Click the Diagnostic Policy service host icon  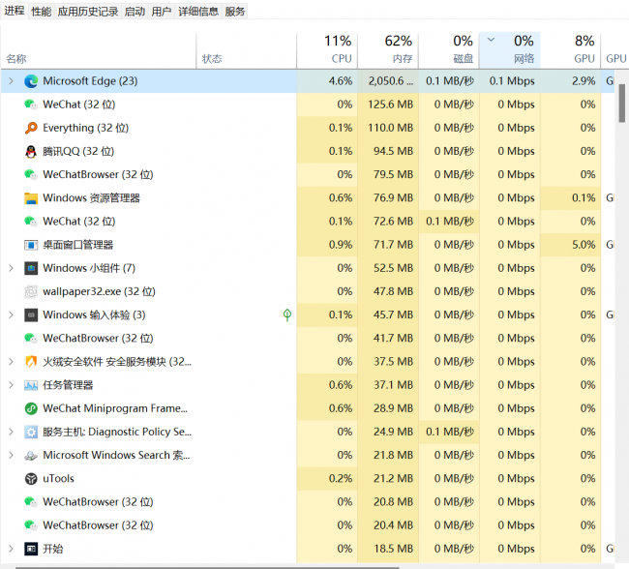tap(31, 432)
